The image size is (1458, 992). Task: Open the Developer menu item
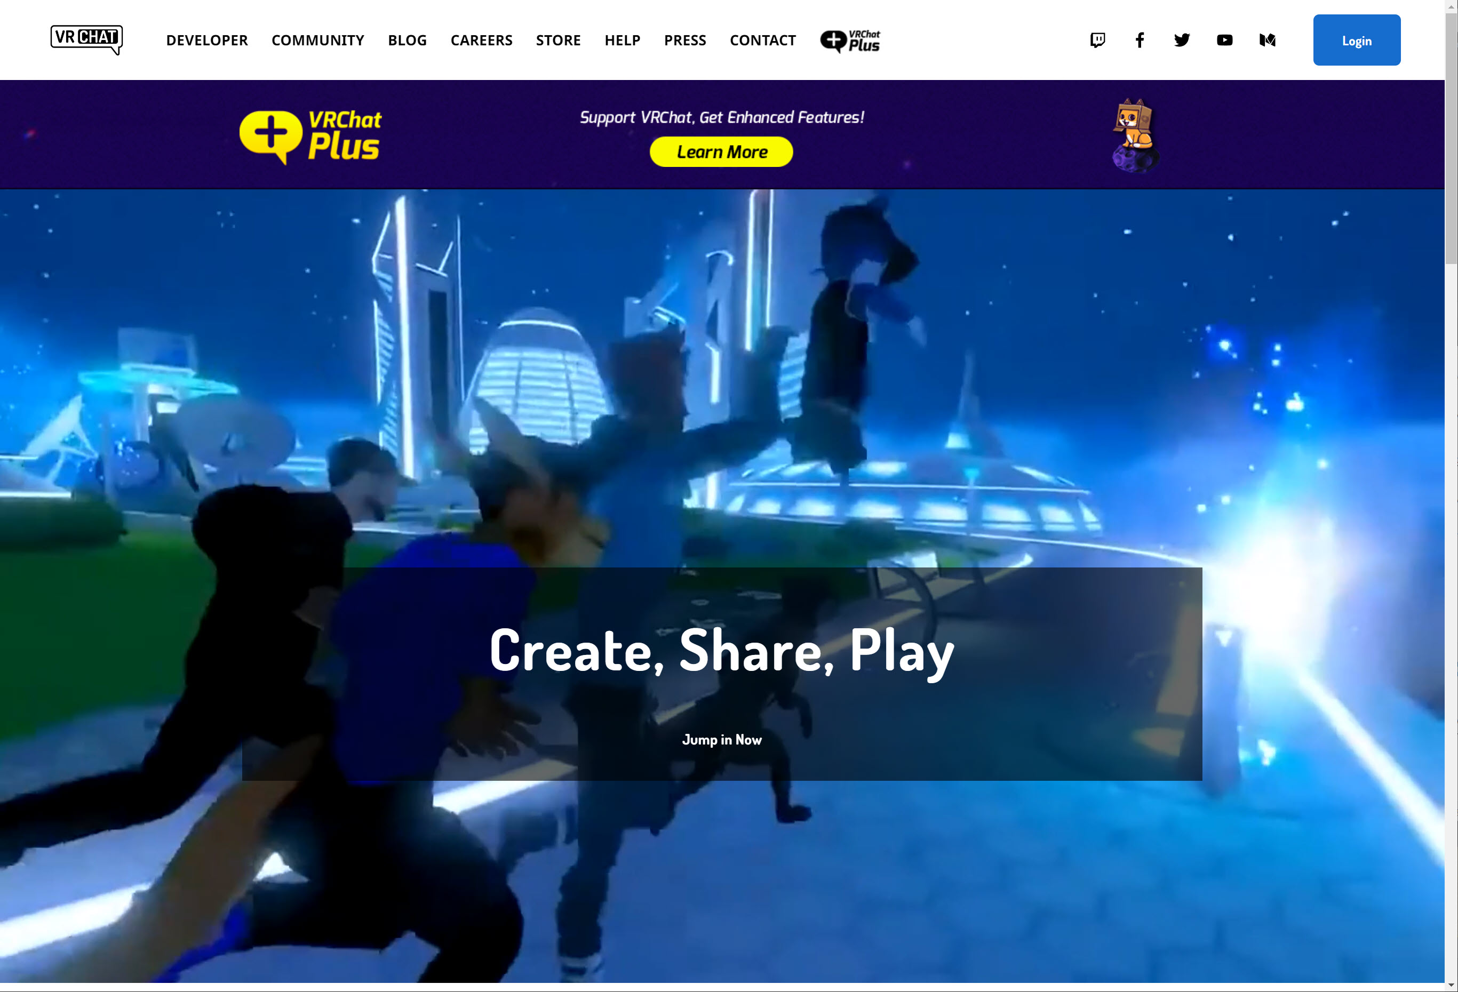pyautogui.click(x=206, y=41)
